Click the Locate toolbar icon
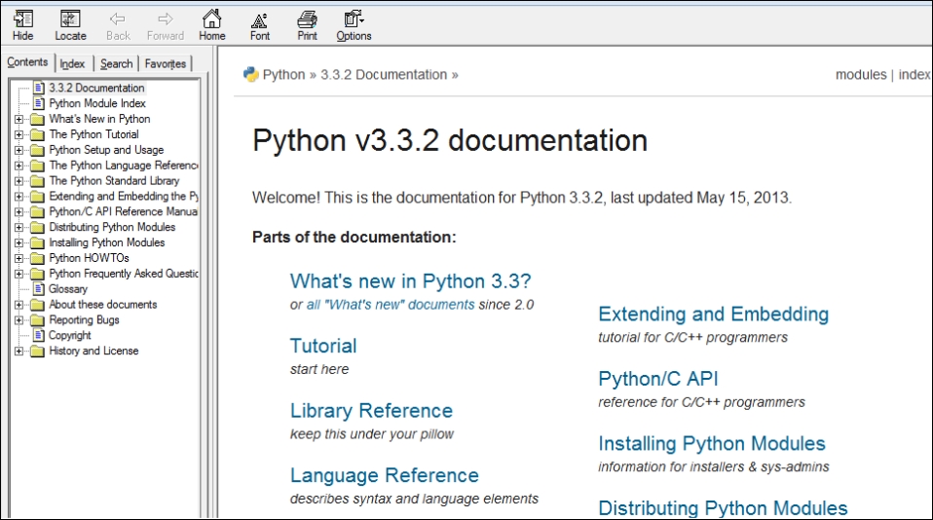Screen dimensions: 933x520 70,19
